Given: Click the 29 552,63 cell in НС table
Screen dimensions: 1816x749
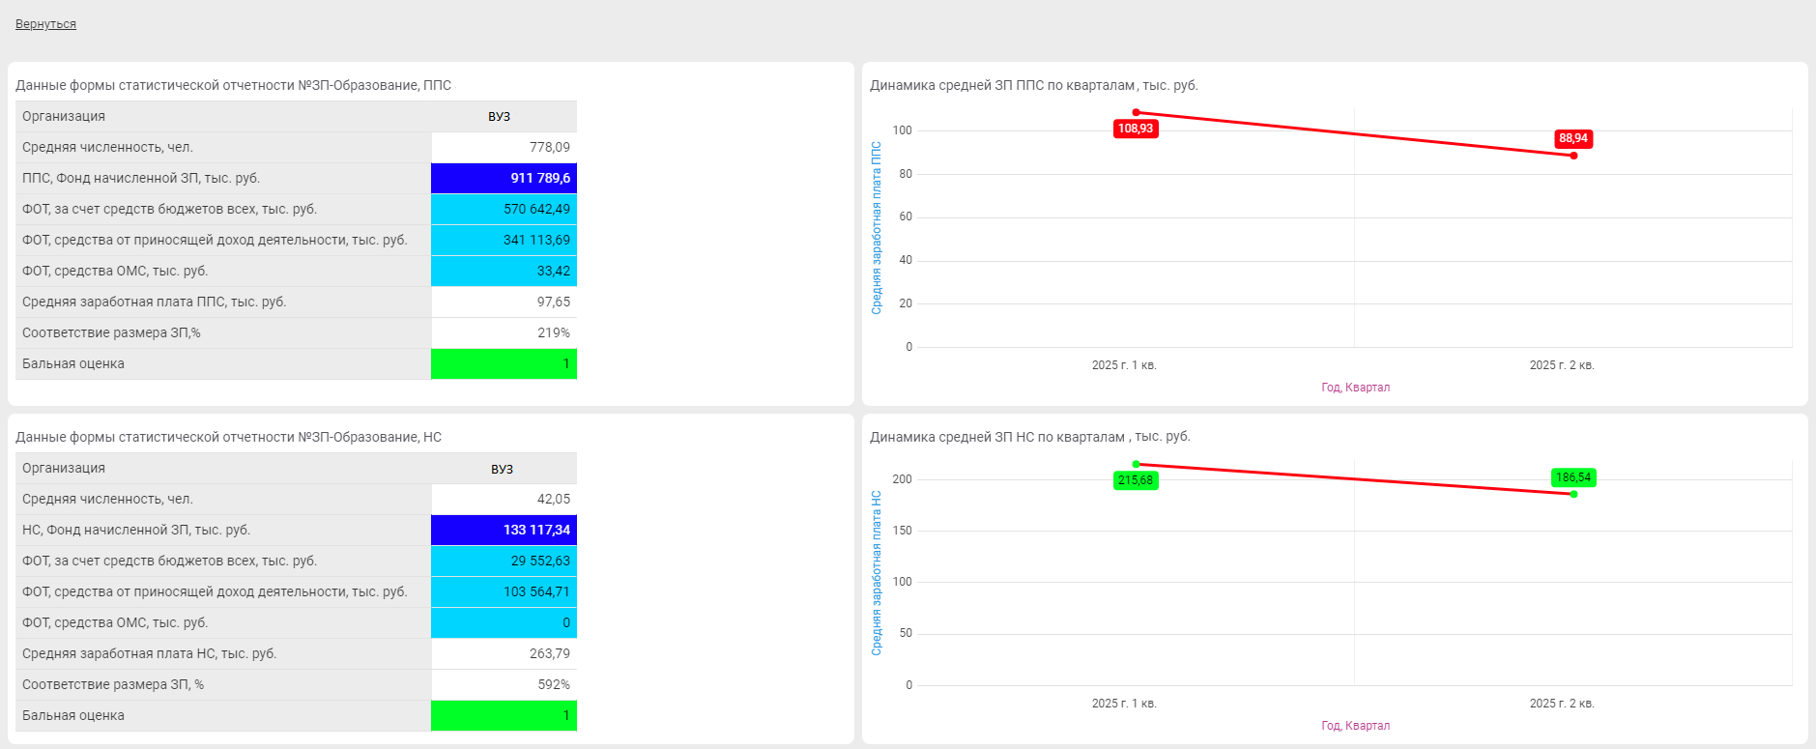Looking at the screenshot, I should tap(504, 561).
